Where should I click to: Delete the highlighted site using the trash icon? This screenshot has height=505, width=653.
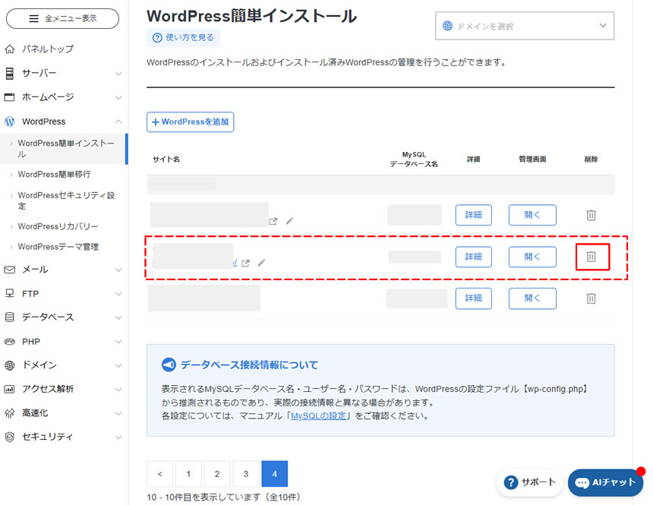pyautogui.click(x=591, y=257)
